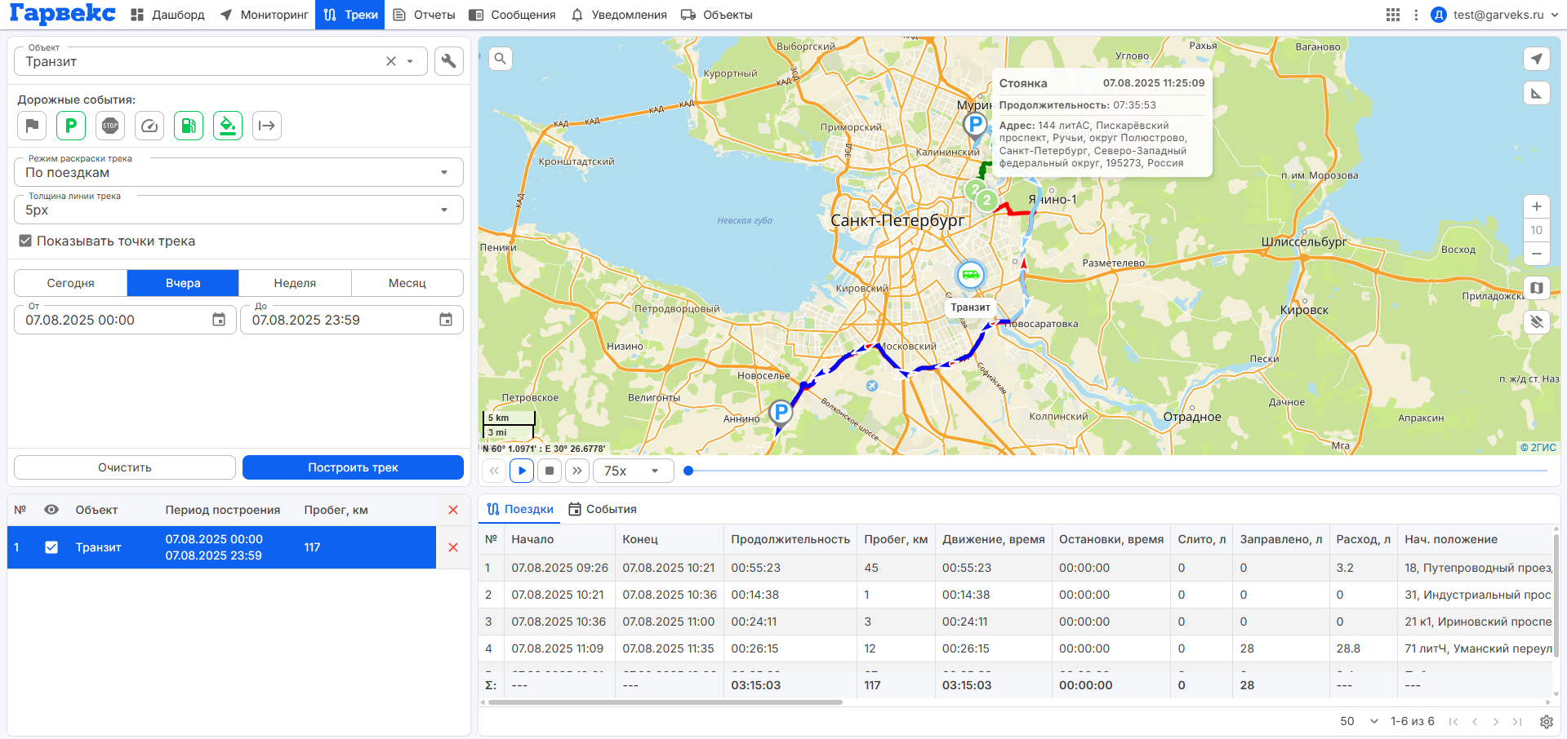Image resolution: width=1567 pixels, height=739 pixels.
Task: Open the map layers selector
Action: coord(1537,288)
